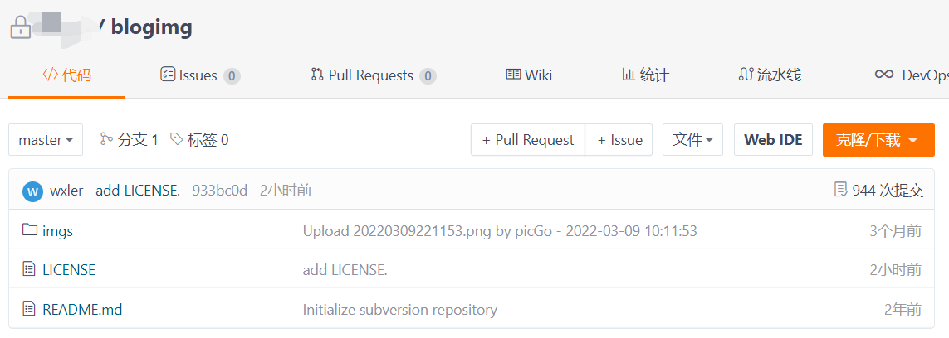Open the 统计 statistics tab
This screenshot has width=949, height=338.
click(x=645, y=75)
